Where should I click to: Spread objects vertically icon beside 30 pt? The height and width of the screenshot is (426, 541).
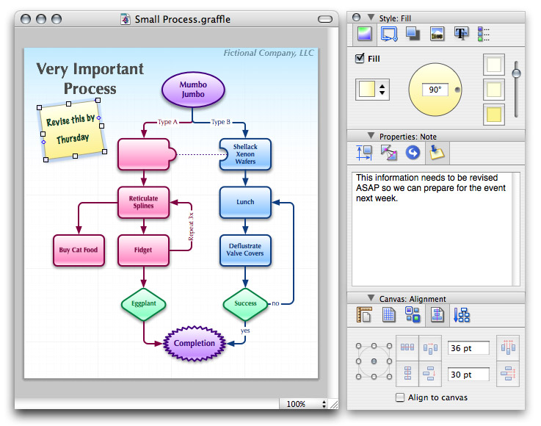(430, 374)
